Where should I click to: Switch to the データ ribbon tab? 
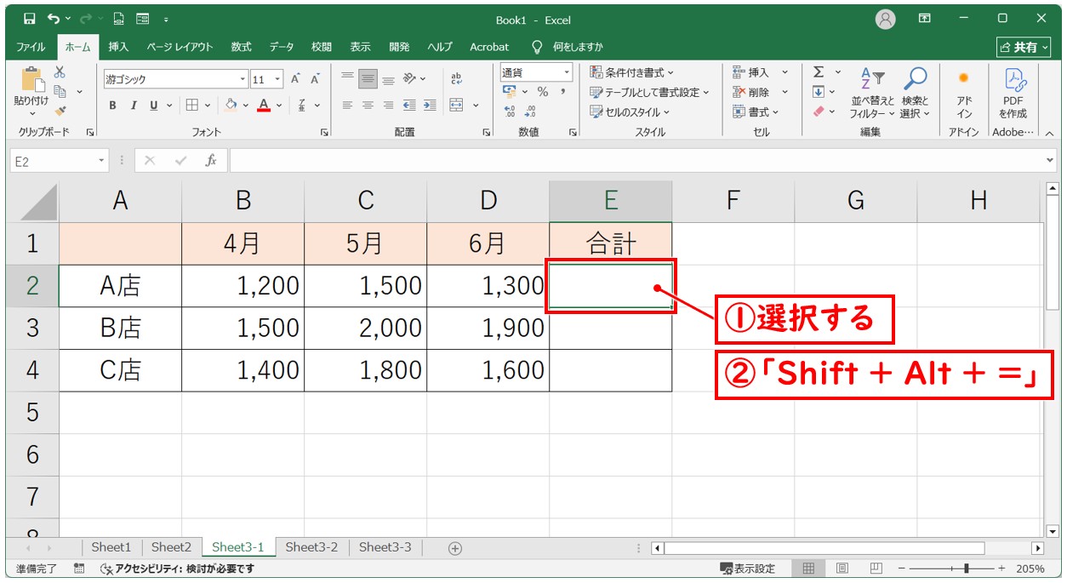pyautogui.click(x=282, y=47)
